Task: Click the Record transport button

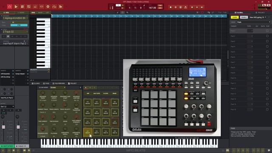Action: 171,7
